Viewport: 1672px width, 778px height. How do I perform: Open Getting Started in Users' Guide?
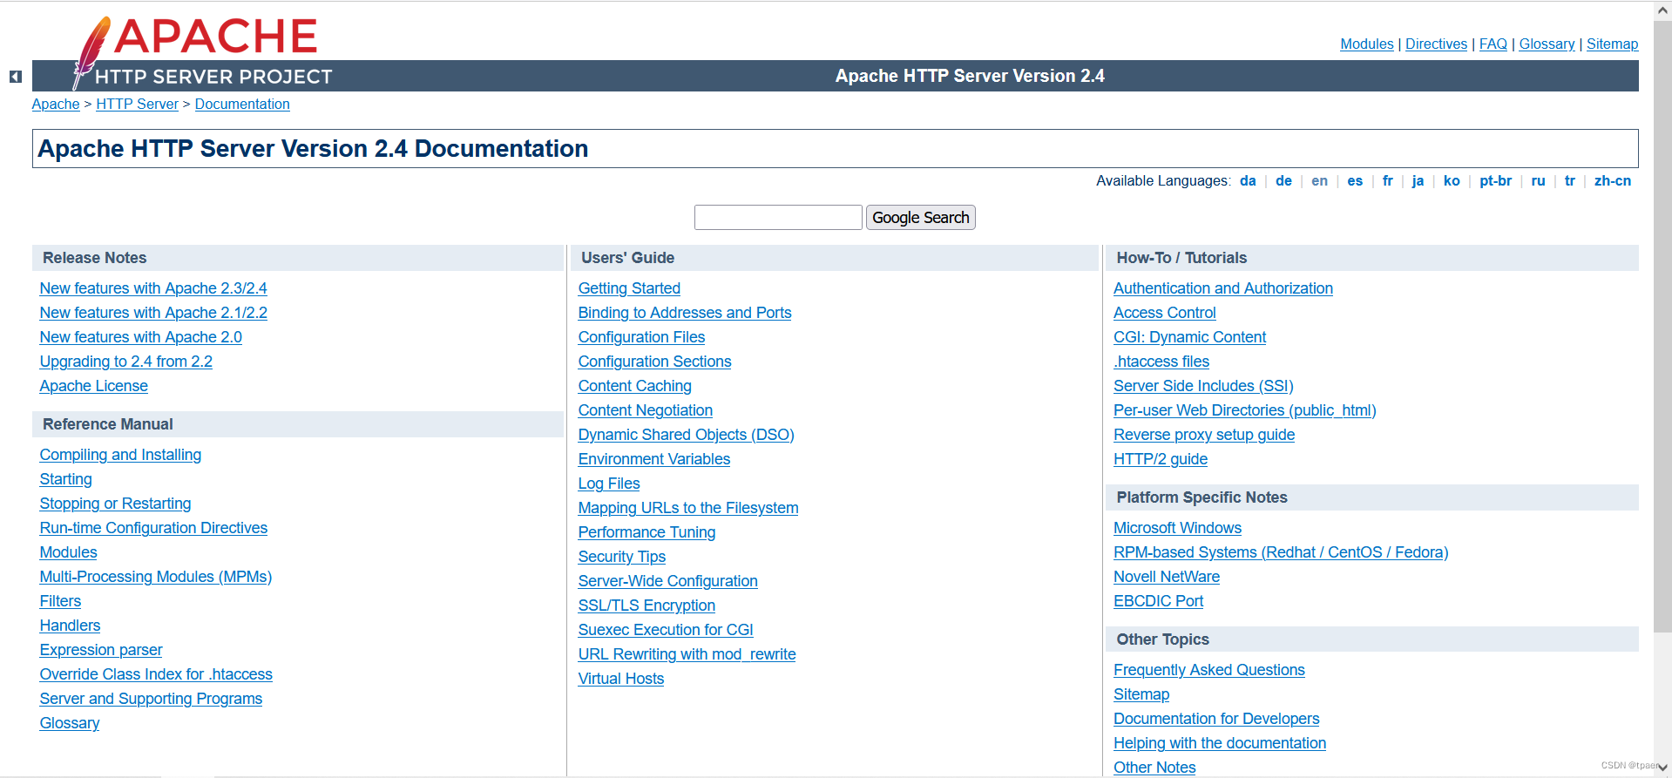click(x=629, y=288)
